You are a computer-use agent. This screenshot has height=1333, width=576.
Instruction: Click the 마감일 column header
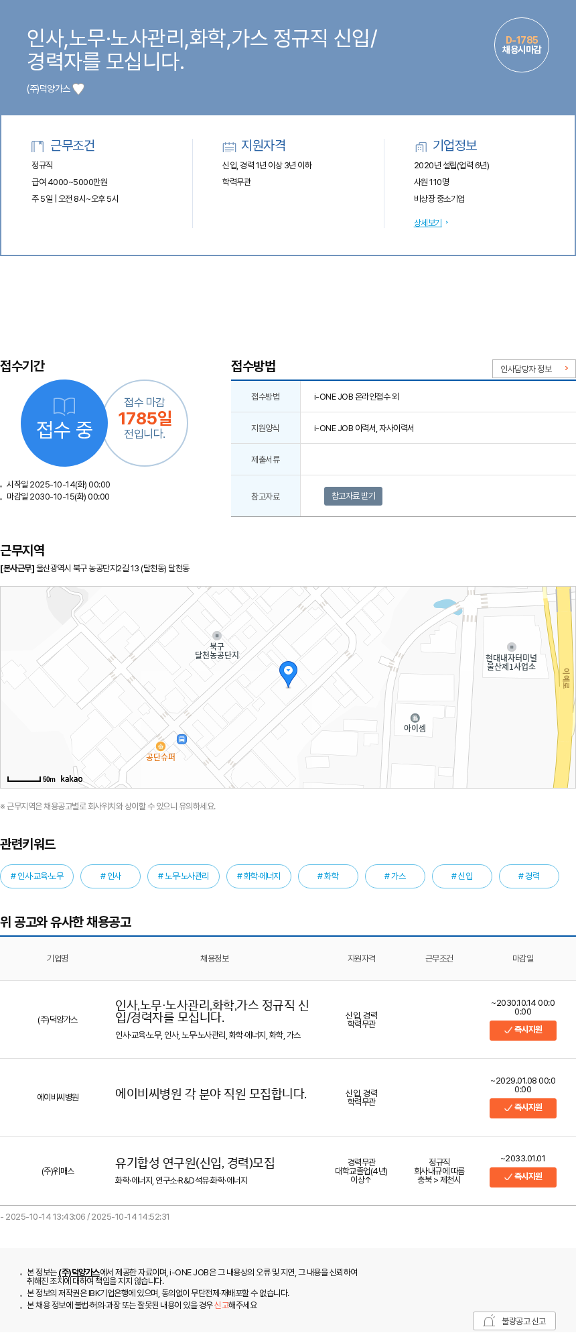pos(523,959)
